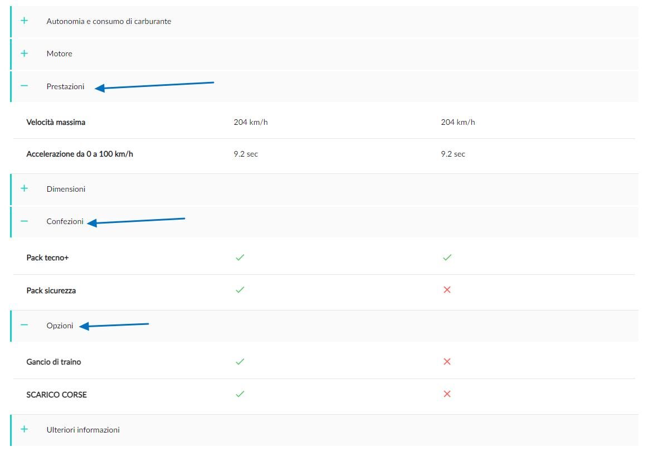Click red cross in Gancio di traino row

coord(447,361)
